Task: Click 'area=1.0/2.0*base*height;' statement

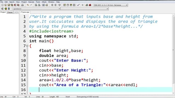Action: pyautogui.click(x=70, y=80)
